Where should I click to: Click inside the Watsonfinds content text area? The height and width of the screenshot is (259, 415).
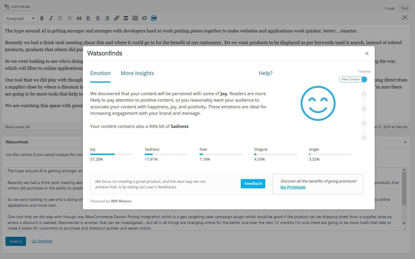(x=206, y=199)
